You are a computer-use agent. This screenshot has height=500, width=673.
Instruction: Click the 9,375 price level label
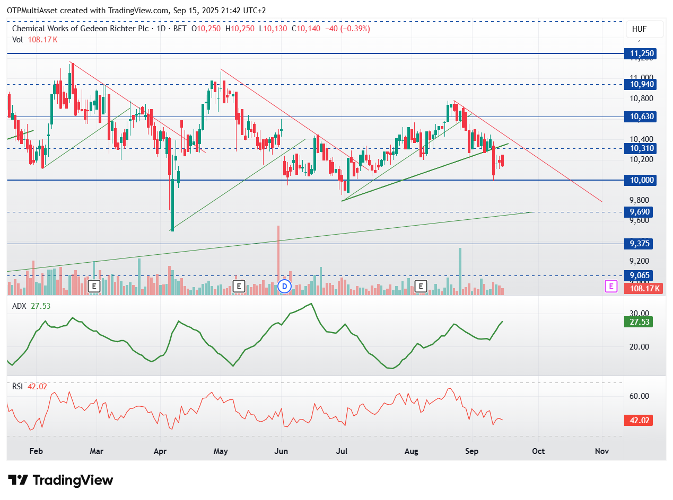tap(640, 244)
